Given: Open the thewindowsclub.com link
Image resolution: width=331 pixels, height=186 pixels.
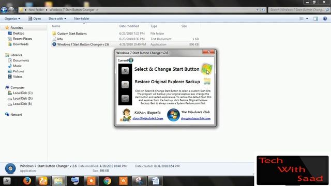Looking at the screenshot, I should (x=195, y=118).
